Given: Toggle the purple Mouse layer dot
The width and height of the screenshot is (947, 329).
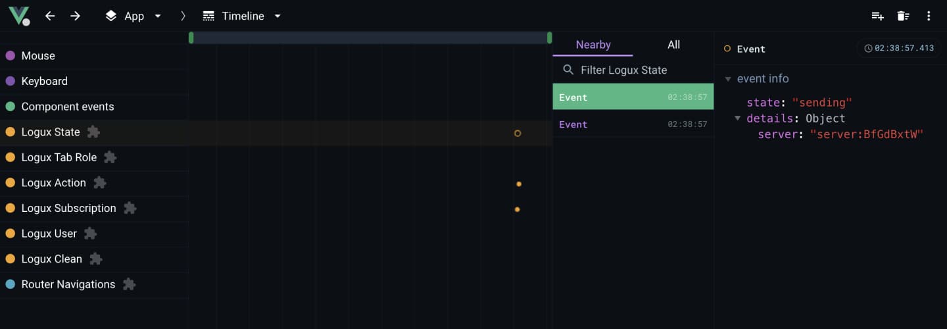Looking at the screenshot, I should point(10,56).
